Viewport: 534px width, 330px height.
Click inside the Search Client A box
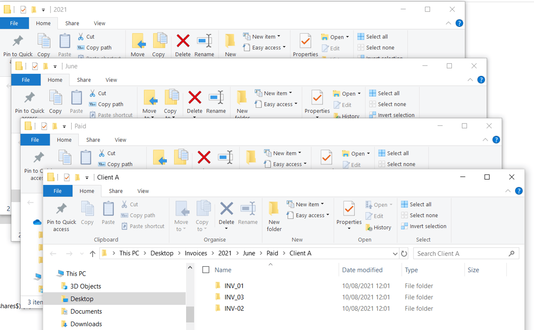459,253
